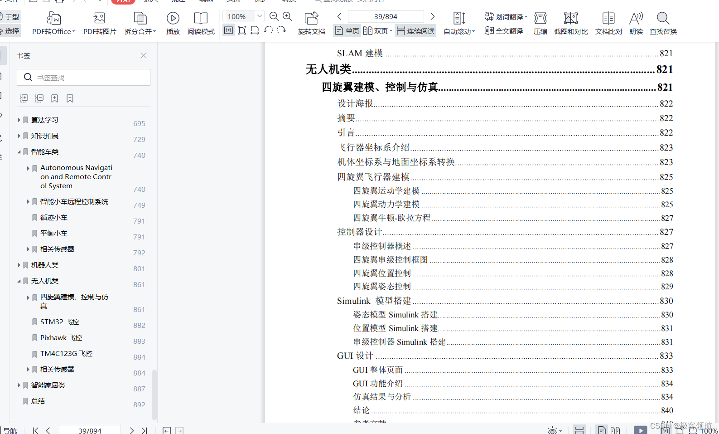The height and width of the screenshot is (434, 719).
Task: Zoom in with the plus magnifier
Action: tap(287, 16)
